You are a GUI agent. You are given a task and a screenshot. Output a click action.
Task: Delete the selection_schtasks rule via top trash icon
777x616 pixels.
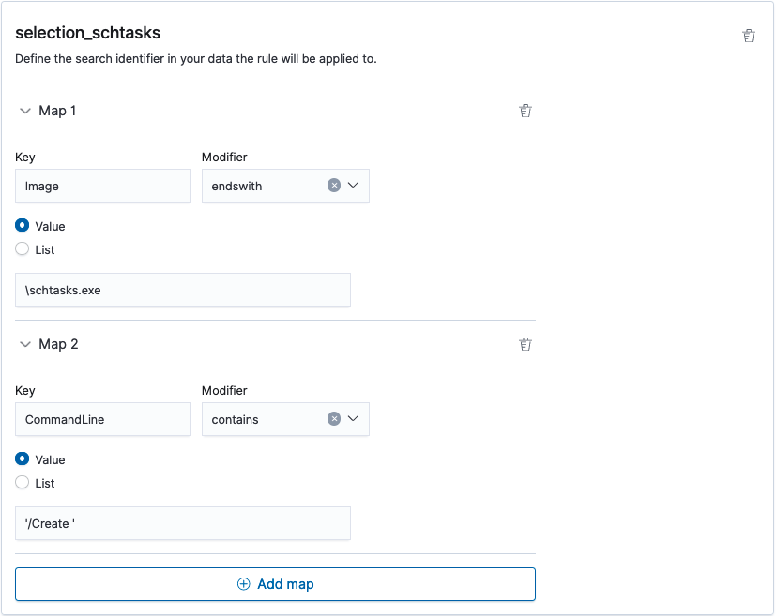[748, 35]
